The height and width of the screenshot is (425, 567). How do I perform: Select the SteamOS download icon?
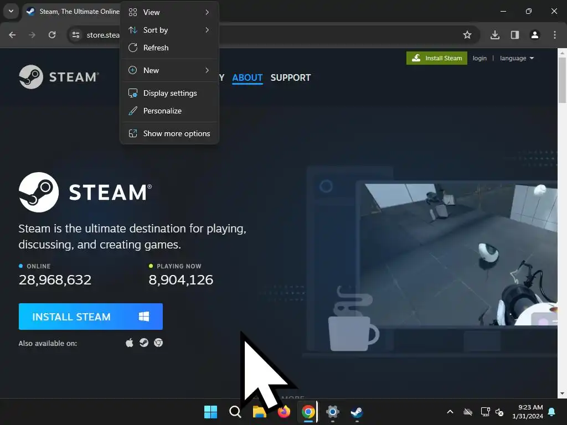pyautogui.click(x=144, y=343)
